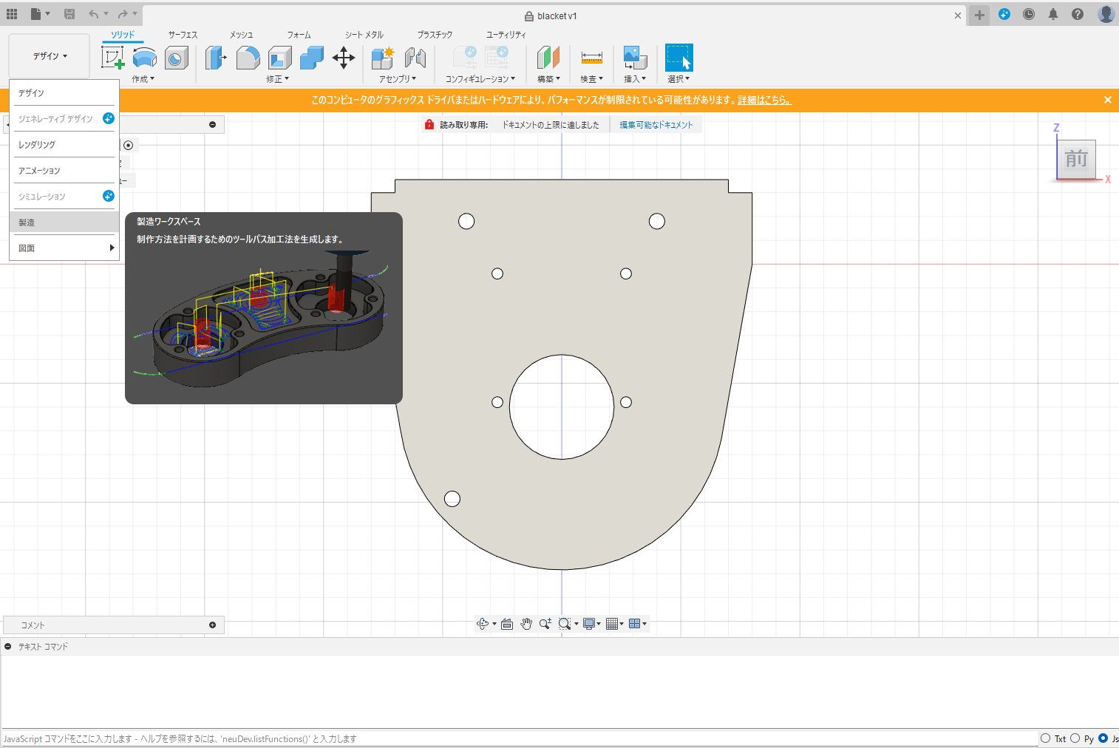Viewport: 1119px width, 748px height.
Task: Click the Offset Plane construct icon
Action: [548, 58]
